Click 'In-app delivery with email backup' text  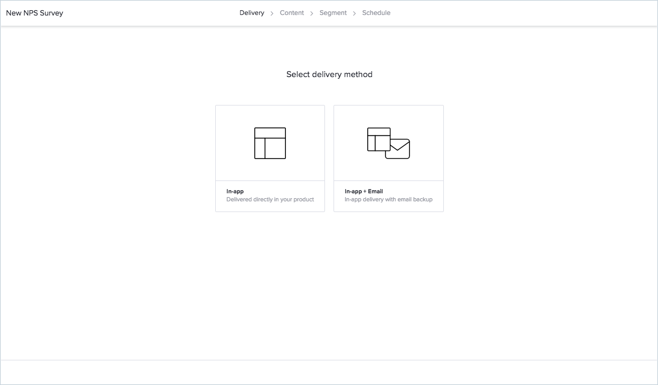(x=389, y=199)
